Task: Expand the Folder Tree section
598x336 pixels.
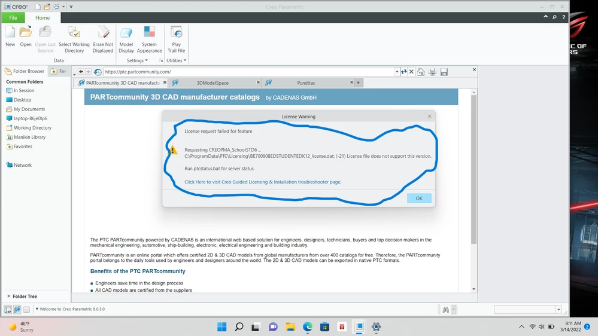Action: click(x=23, y=297)
